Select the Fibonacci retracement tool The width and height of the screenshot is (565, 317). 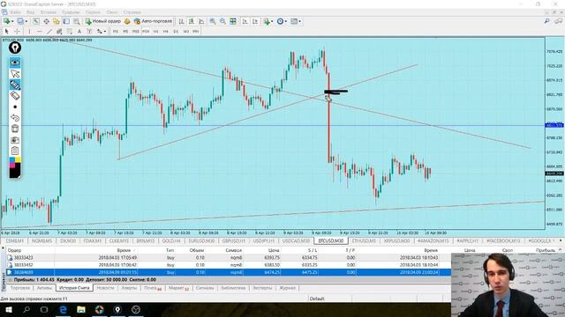69,32
